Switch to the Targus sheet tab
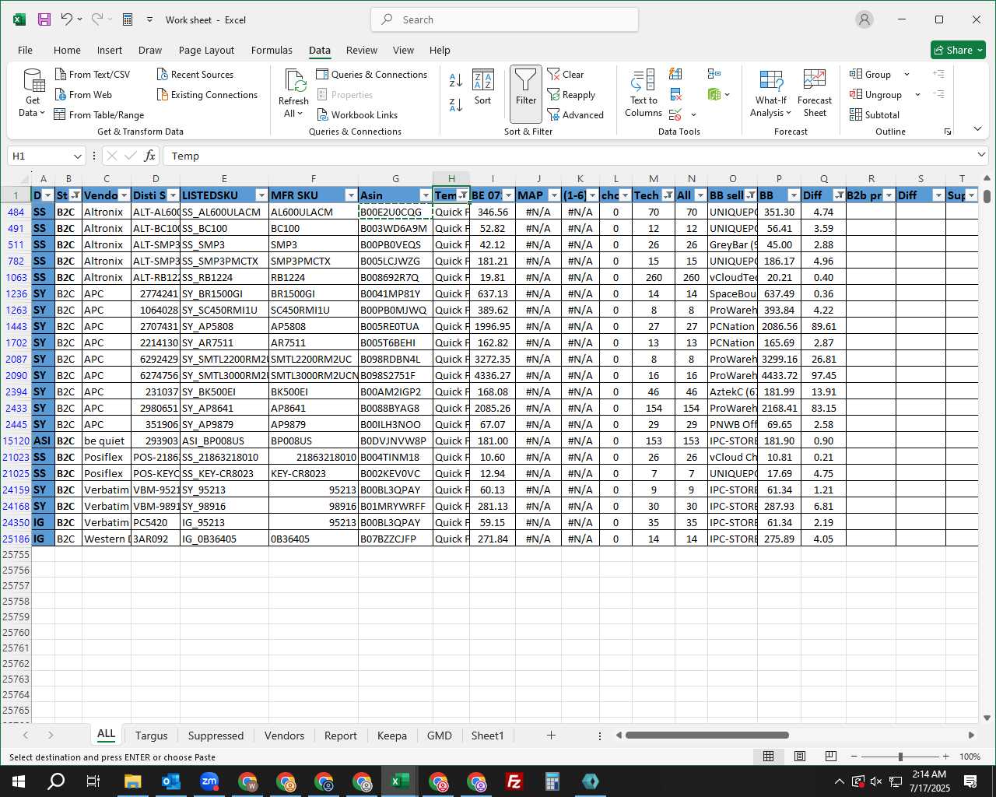Screen dimensions: 996x797 [x=151, y=736]
